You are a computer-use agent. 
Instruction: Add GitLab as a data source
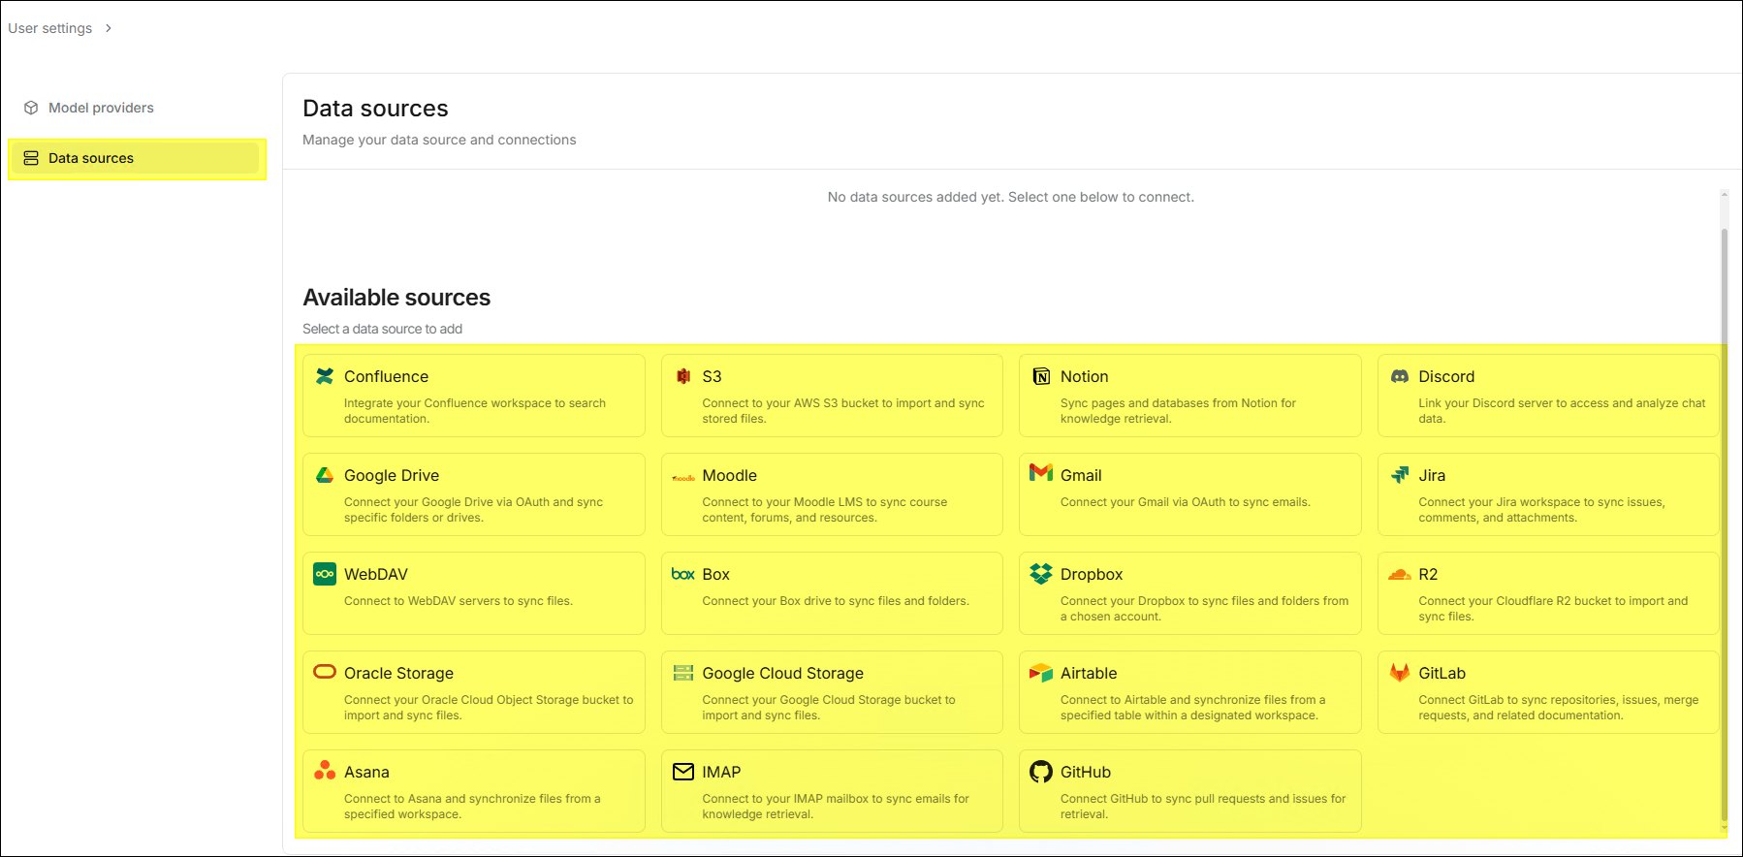[1548, 692]
